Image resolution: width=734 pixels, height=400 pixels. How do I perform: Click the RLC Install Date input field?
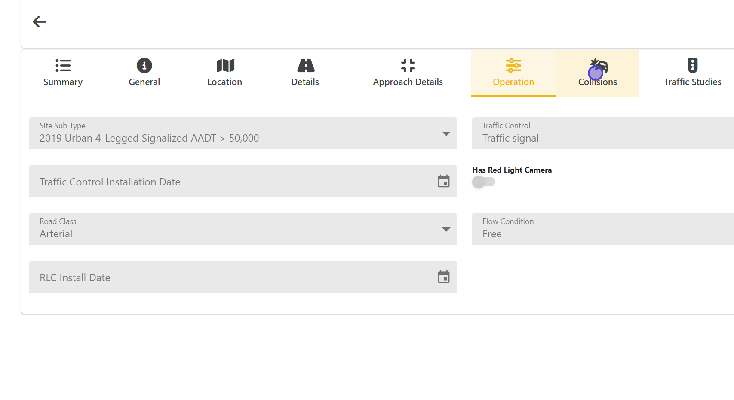(232, 277)
